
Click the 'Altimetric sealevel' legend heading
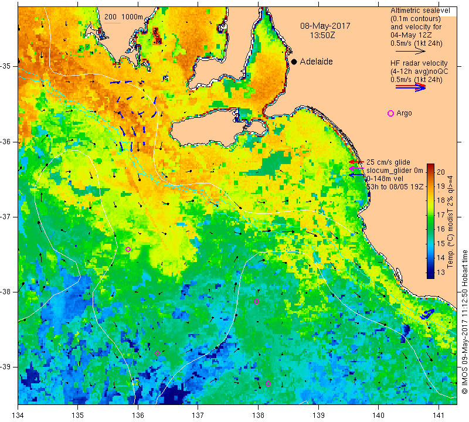[x=420, y=11]
